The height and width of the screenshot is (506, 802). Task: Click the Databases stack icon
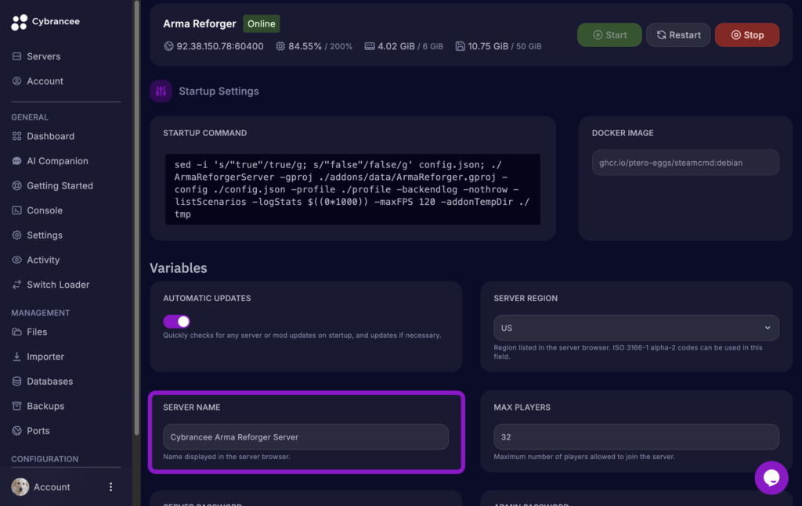[x=17, y=381]
